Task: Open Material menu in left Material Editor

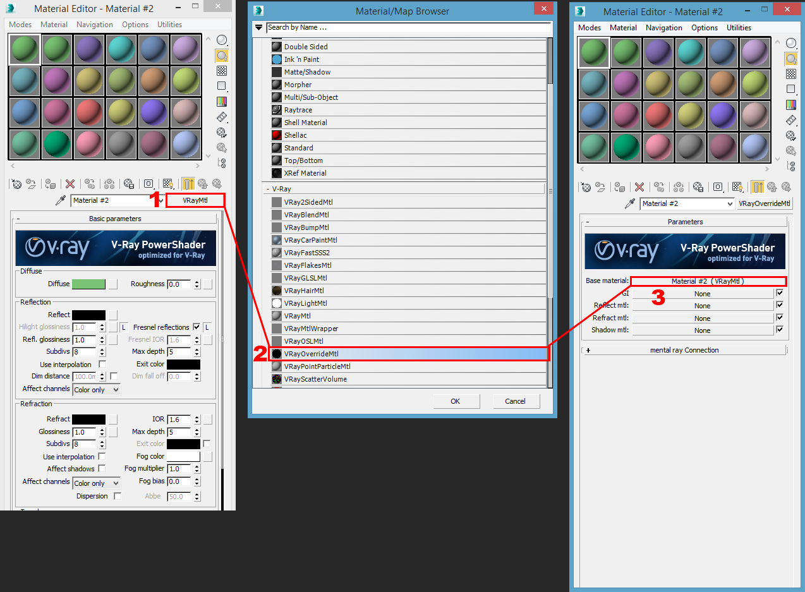Action: click(x=54, y=25)
